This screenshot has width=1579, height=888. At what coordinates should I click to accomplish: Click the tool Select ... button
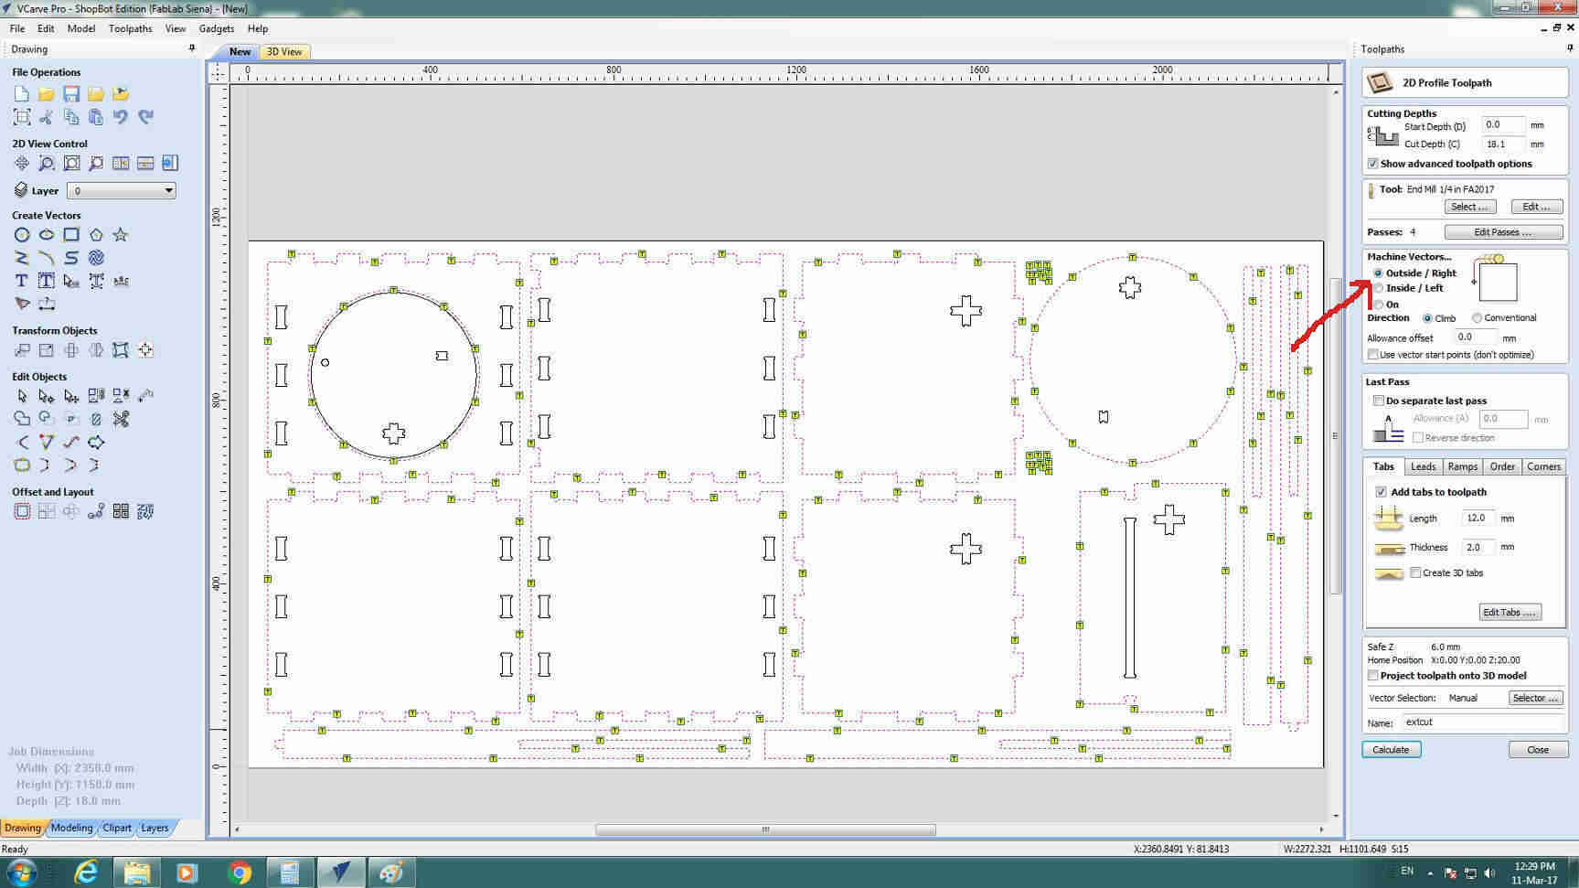coord(1469,207)
